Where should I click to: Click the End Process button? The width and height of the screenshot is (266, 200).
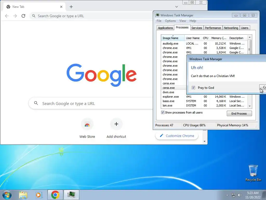[x=239, y=114]
